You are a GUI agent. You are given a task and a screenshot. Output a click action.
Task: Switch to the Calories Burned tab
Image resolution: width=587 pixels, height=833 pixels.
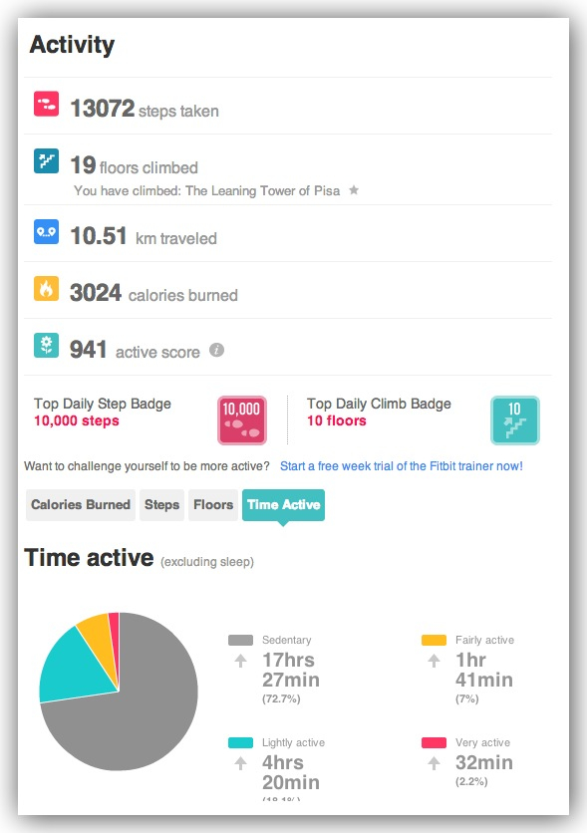point(81,505)
